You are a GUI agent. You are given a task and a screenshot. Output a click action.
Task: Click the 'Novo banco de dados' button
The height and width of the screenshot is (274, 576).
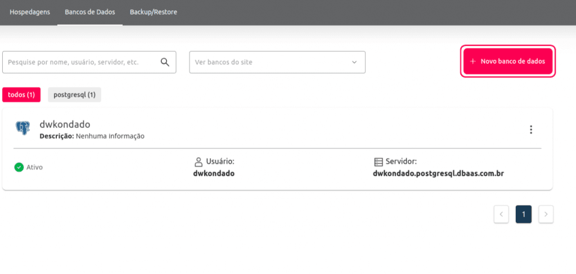[x=508, y=61]
